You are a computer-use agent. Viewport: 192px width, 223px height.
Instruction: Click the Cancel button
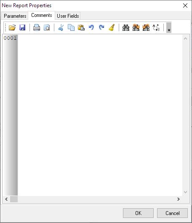(x=173, y=213)
